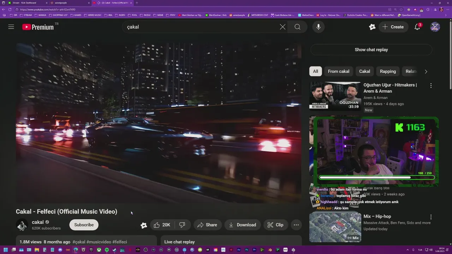Viewport: 452px width, 254px height.
Task: Open the OpenGameArt.org bookmark
Action: (409, 15)
